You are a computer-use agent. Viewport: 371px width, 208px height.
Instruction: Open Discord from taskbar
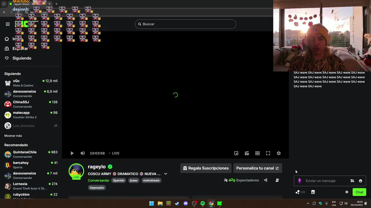185,203
